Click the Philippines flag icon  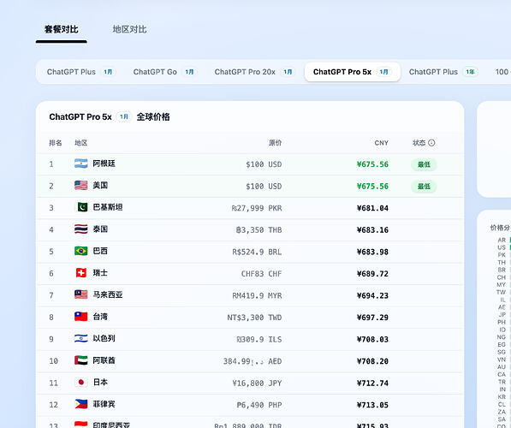point(80,404)
